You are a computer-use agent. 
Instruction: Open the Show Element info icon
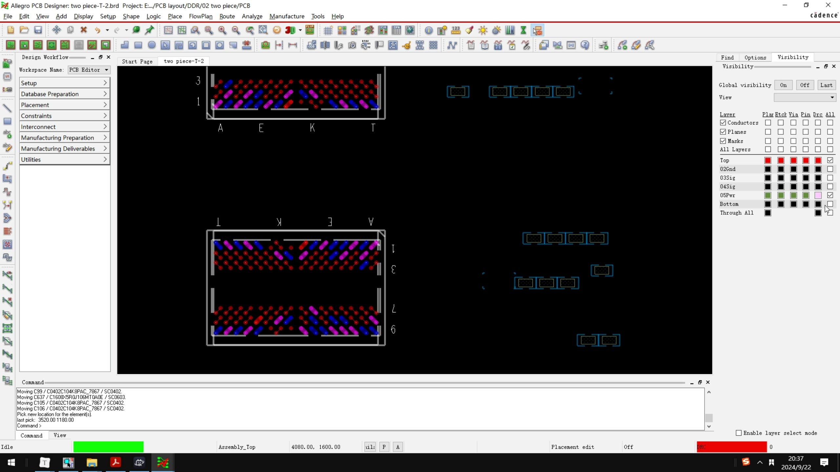coord(429,30)
